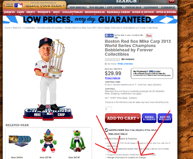This screenshot has height=159, width=193.
Task: Click the Facebook Like button
Action: (x=109, y=35)
